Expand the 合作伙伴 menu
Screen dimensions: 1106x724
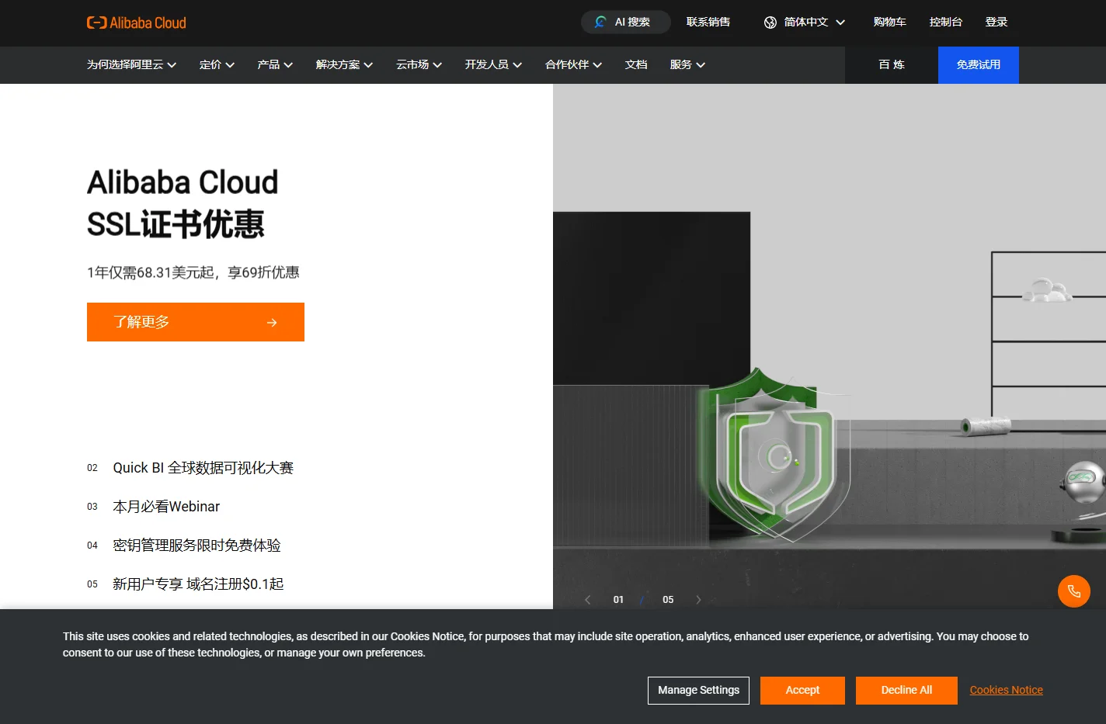click(574, 65)
